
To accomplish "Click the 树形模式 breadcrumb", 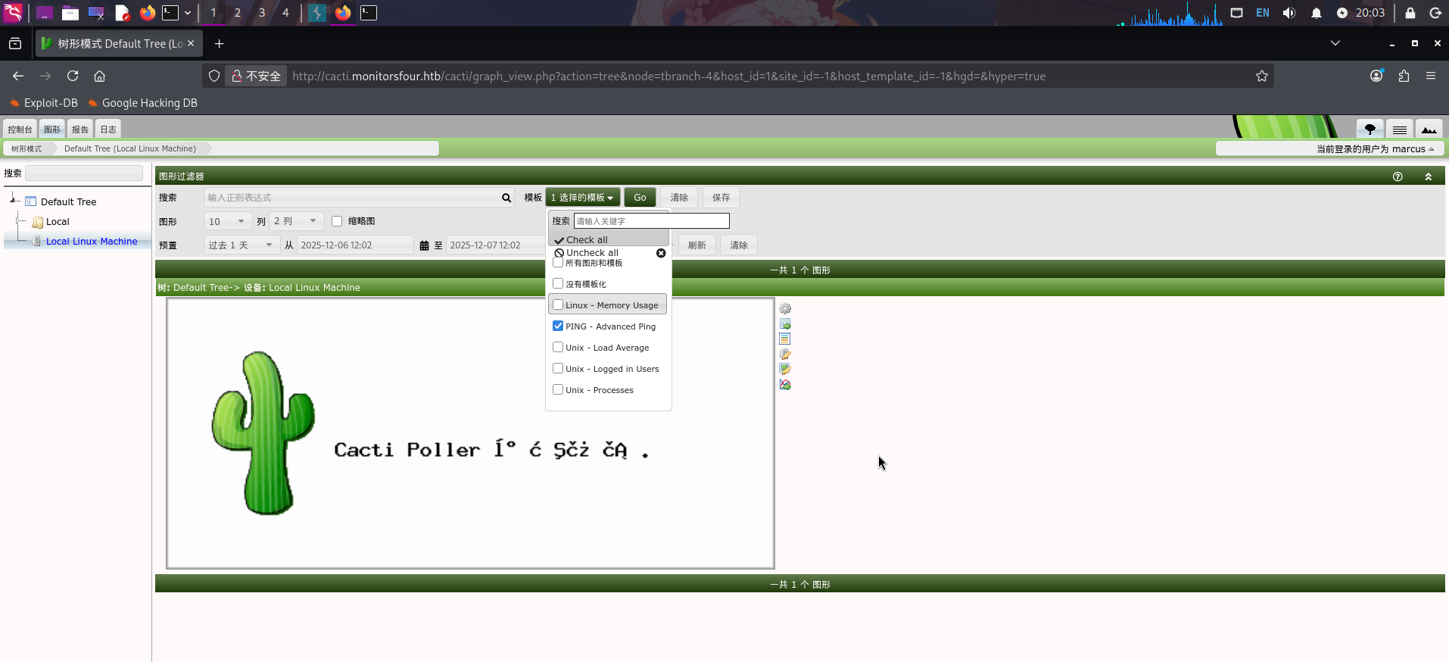I will pyautogui.click(x=26, y=148).
